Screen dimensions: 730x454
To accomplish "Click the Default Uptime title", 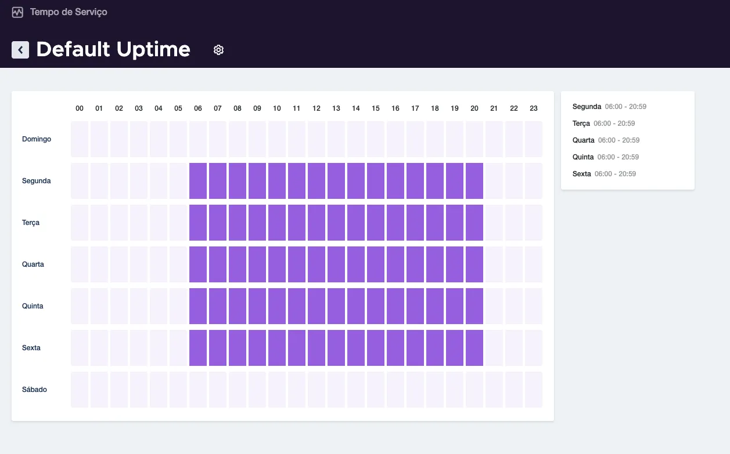I will point(113,50).
